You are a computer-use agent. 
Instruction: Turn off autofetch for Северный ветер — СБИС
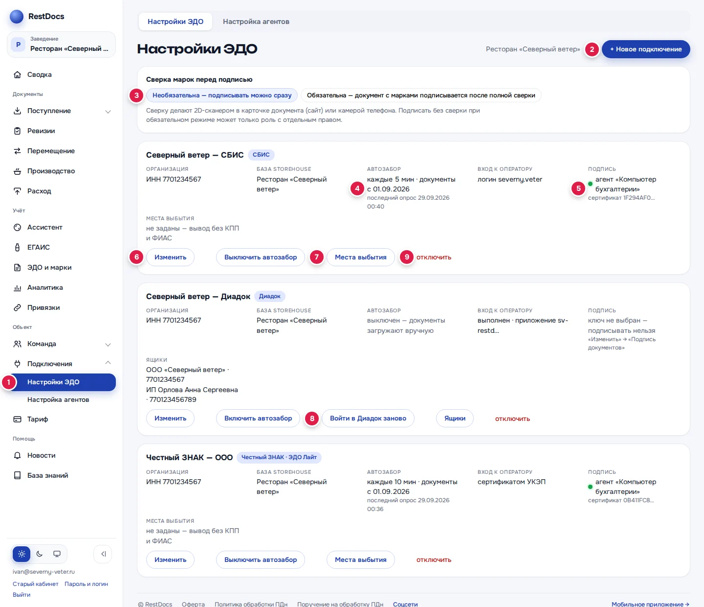coord(261,257)
